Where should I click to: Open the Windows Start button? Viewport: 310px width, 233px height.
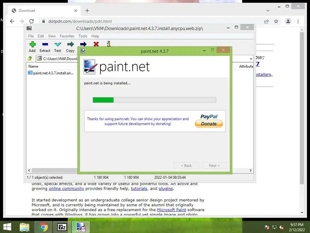(x=7, y=227)
